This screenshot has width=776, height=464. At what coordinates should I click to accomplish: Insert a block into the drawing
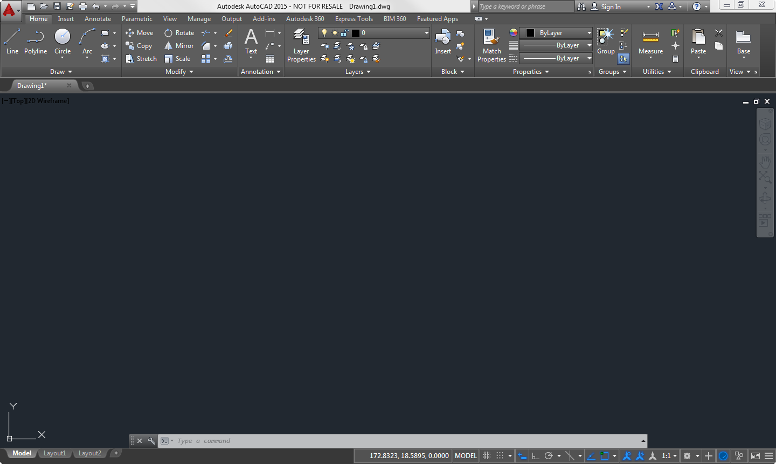[442, 40]
